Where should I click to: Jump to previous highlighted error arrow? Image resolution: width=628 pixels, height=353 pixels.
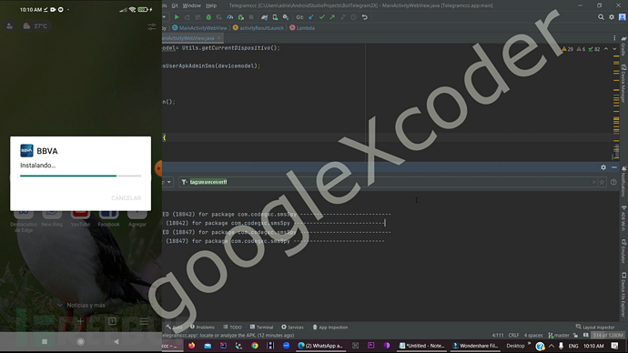click(x=606, y=49)
